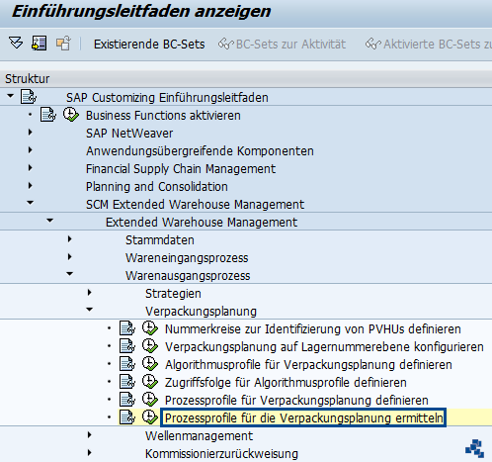Expand Anwendungsübergreifende Komponenten node

[30, 150]
